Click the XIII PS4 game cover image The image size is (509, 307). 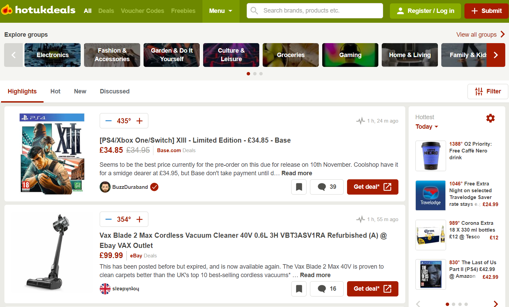pos(52,154)
